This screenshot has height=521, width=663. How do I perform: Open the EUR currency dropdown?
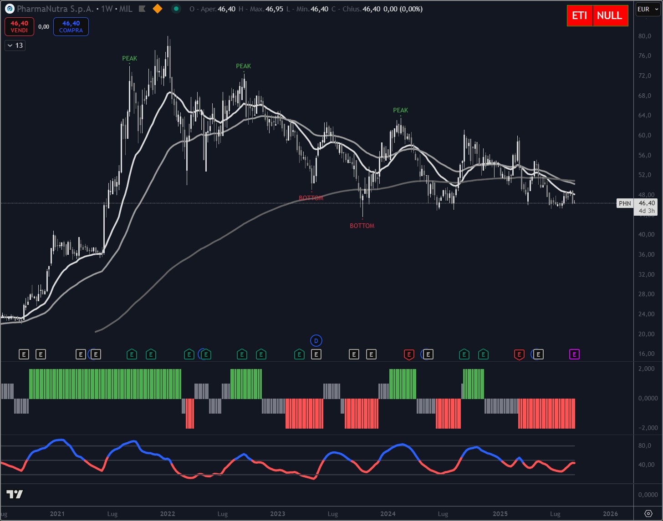647,9
